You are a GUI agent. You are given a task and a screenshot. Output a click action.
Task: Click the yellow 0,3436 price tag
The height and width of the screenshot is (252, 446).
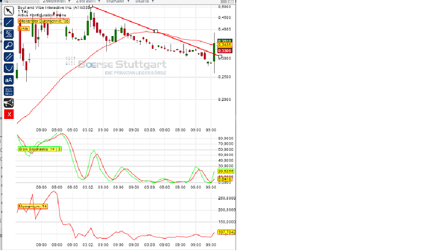(x=225, y=44)
